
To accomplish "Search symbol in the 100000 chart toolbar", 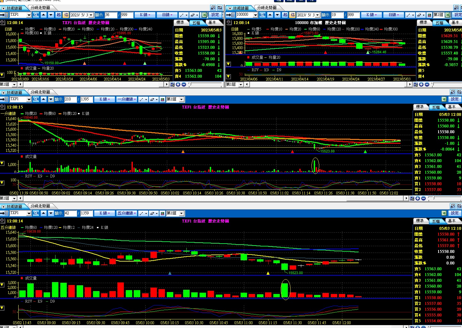I will coord(262,15).
